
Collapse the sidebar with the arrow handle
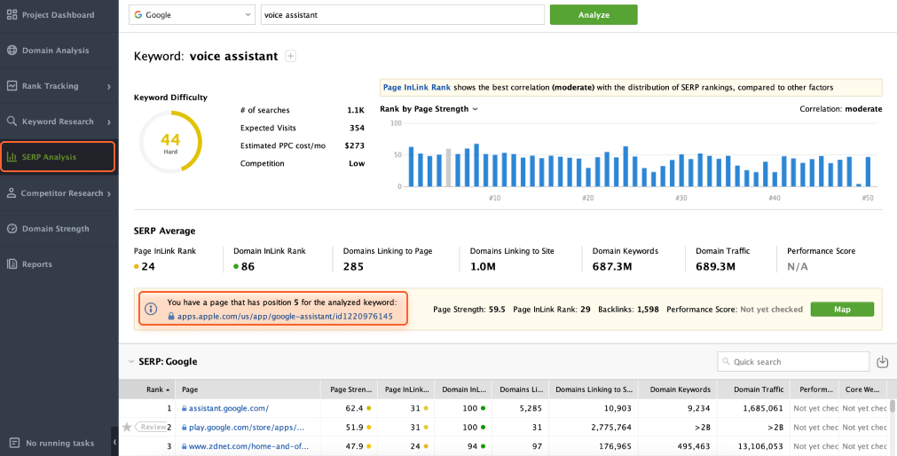tap(114, 442)
